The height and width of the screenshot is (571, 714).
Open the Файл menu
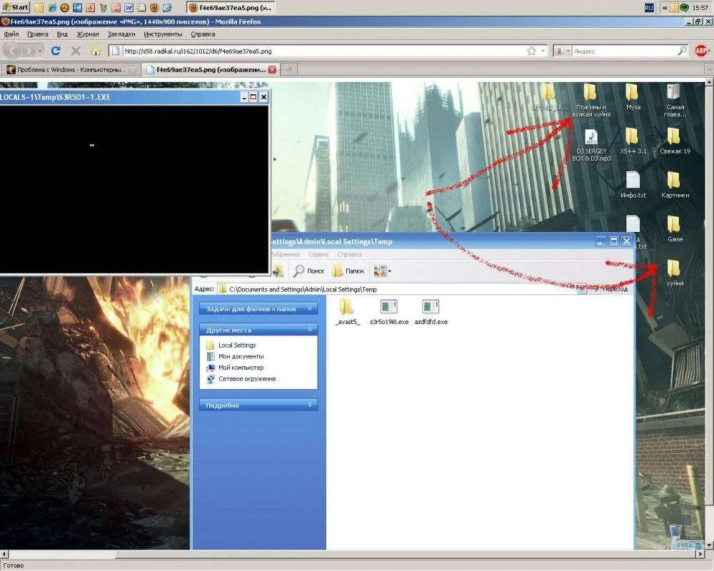[x=11, y=34]
